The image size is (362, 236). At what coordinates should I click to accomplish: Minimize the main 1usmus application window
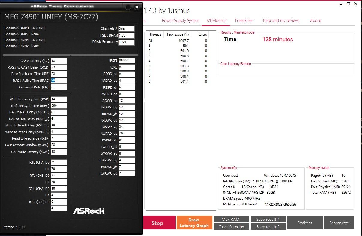coord(341,4)
